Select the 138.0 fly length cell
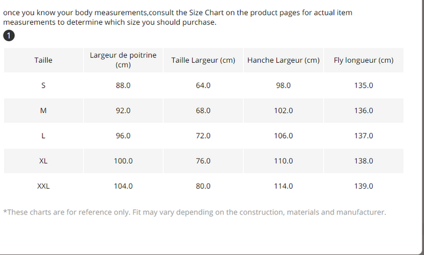This screenshot has height=255, width=424. (363, 161)
